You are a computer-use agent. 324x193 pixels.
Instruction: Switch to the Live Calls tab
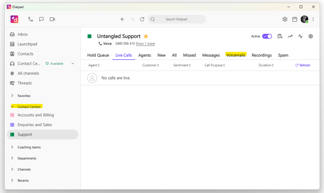point(123,55)
